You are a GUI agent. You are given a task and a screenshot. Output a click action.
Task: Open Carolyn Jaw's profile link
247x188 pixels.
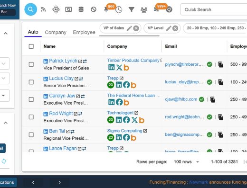[62, 96]
